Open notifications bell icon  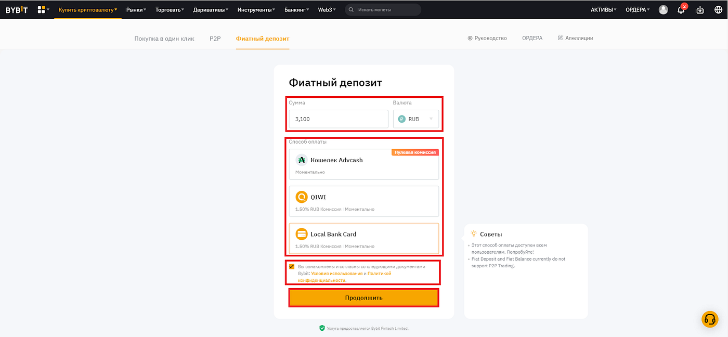tap(681, 9)
